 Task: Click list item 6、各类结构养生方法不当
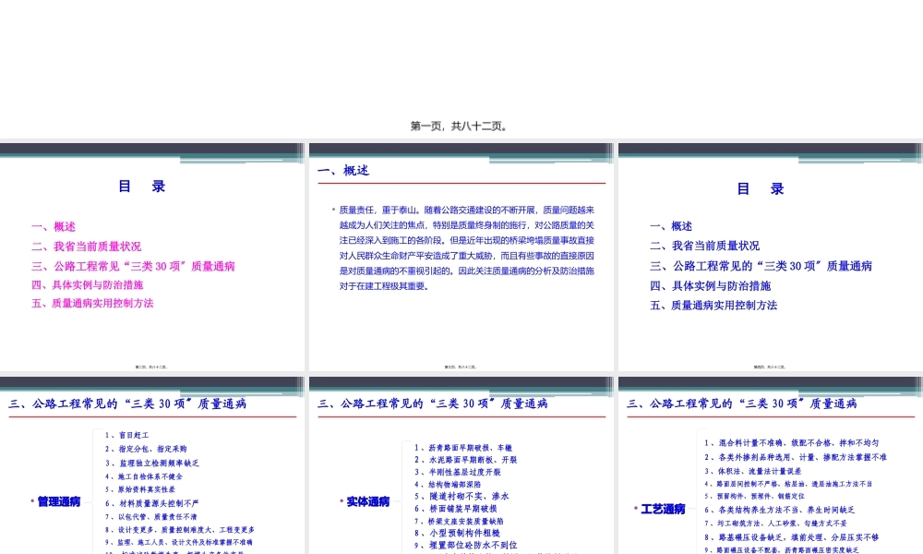[x=779, y=510]
